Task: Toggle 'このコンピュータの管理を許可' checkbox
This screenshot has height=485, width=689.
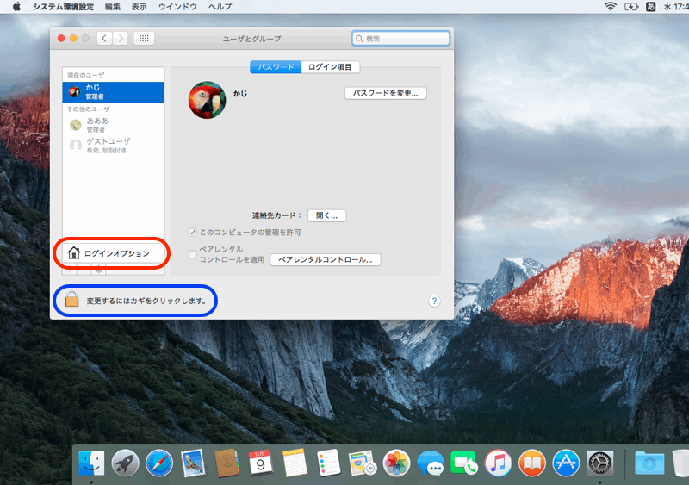Action: coord(193,233)
